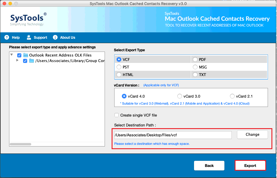Click "vCard Version :" label
The image size is (277, 178).
[x=127, y=85]
